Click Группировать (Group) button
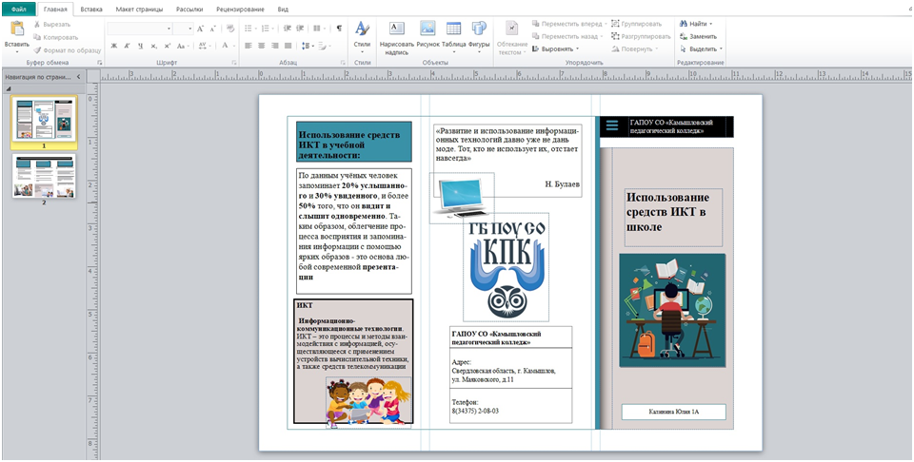 pos(637,24)
